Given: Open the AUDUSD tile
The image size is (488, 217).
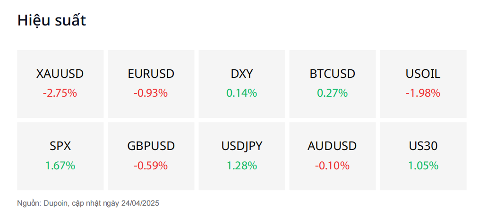Looking at the screenshot, I should pyautogui.click(x=333, y=156).
